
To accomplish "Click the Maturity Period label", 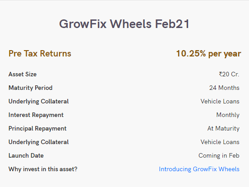I will click(31, 88).
